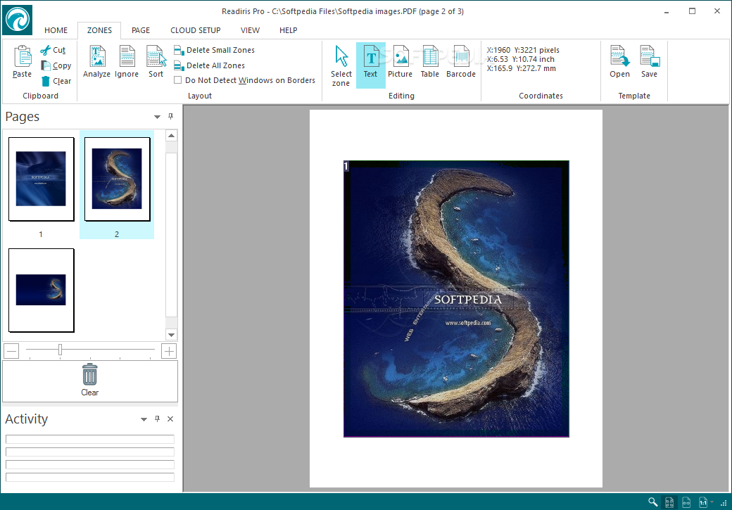Pin the Activity panel
The width and height of the screenshot is (732, 510).
(x=158, y=419)
